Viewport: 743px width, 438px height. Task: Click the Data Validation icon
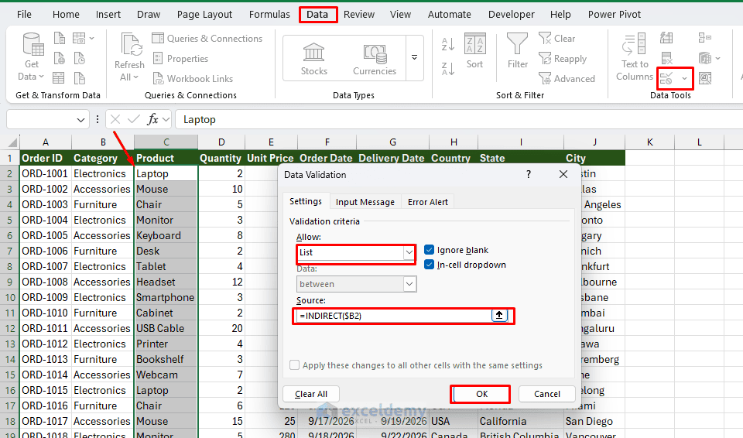point(666,78)
